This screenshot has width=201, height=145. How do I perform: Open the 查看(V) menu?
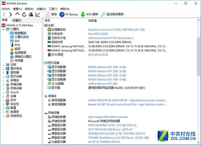click(x=18, y=9)
